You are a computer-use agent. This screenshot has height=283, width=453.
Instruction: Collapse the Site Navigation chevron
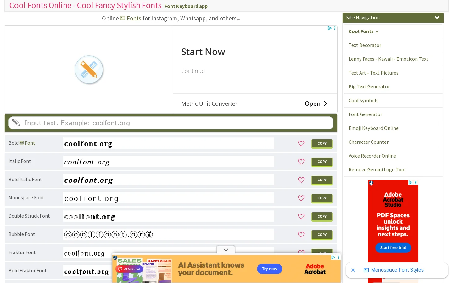[437, 18]
